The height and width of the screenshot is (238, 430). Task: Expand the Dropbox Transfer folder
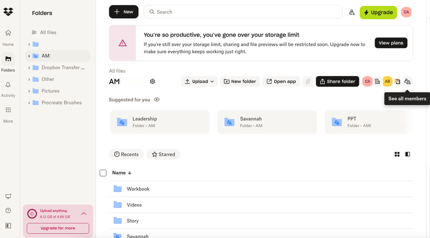[x=29, y=68]
